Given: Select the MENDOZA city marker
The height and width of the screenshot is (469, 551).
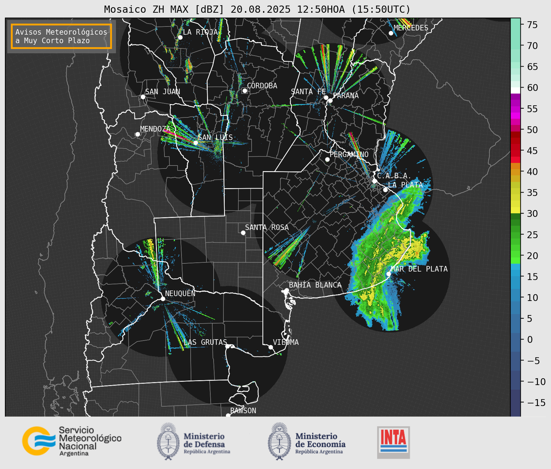Looking at the screenshot, I should click(x=138, y=134).
